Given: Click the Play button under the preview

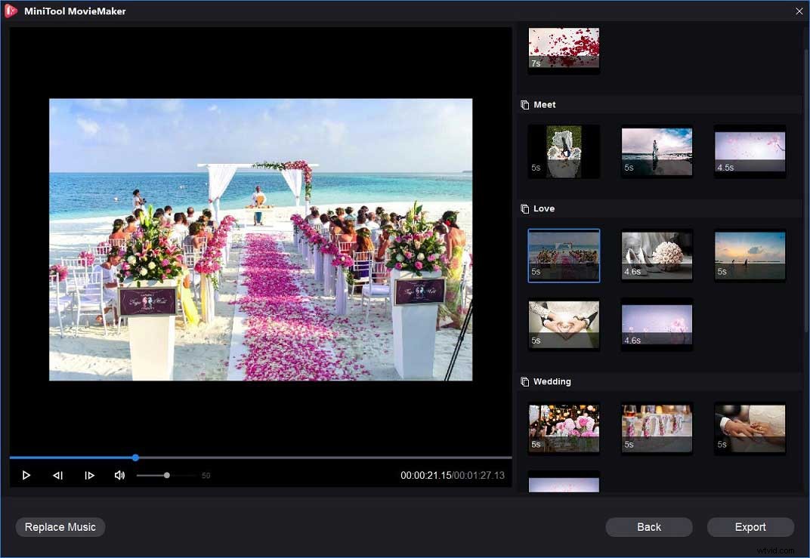Looking at the screenshot, I should [x=26, y=475].
